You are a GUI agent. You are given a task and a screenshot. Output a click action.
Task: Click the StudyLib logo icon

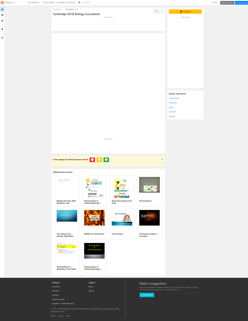[2, 3]
